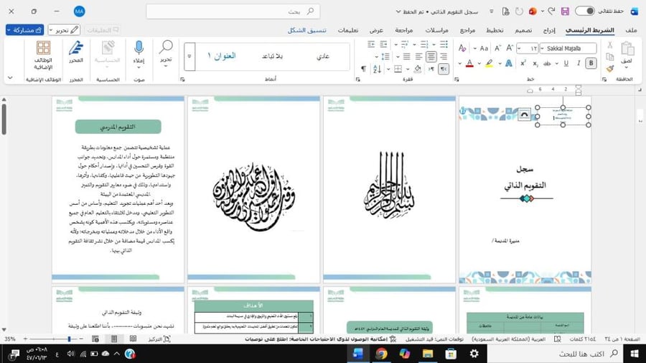This screenshot has height=363, width=646.
Task: Click the Text Effects blue A icon
Action: [x=509, y=63]
